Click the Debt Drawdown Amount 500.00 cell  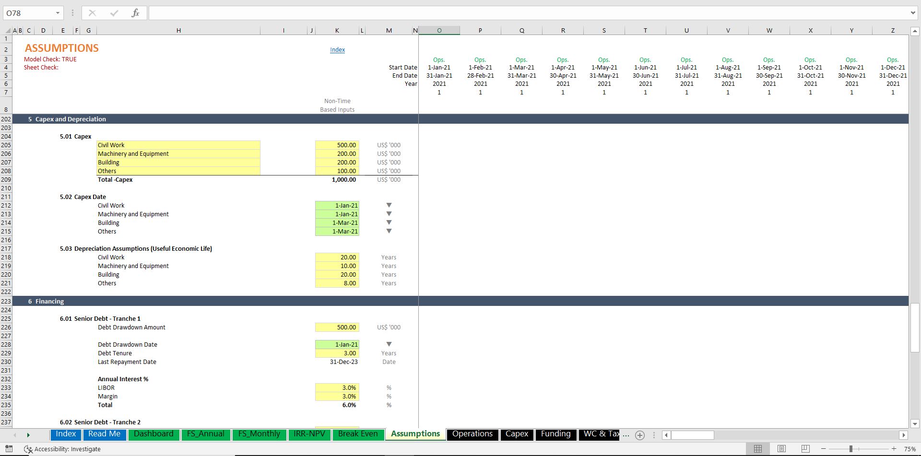click(x=337, y=327)
